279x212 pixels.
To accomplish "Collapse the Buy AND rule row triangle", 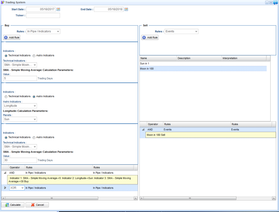I will click(x=5, y=173).
